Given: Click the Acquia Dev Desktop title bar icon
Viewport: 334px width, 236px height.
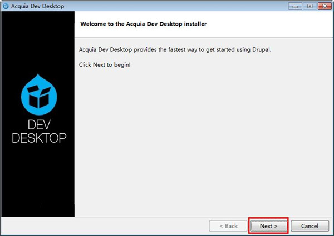Looking at the screenshot, I should tap(6, 6).
